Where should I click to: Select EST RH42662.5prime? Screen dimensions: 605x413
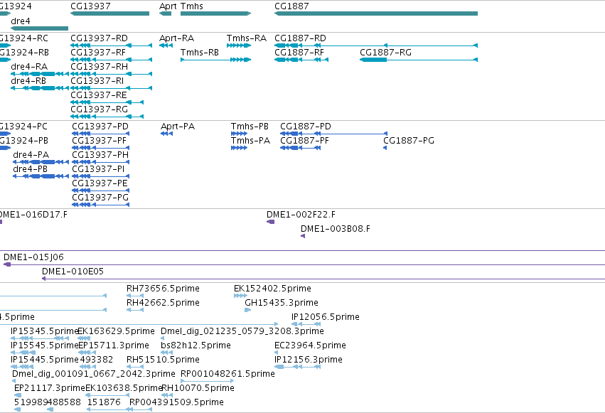pos(135,310)
